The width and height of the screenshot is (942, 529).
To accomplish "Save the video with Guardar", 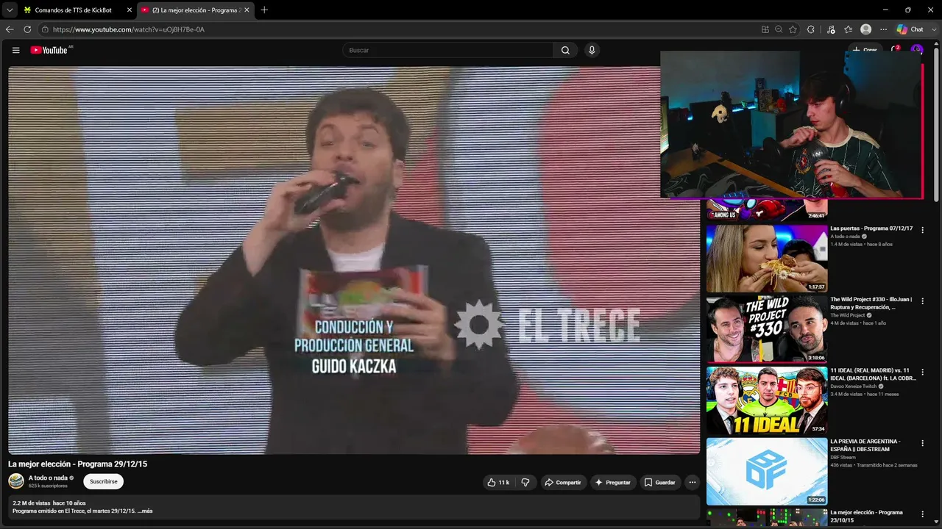I will pyautogui.click(x=660, y=482).
